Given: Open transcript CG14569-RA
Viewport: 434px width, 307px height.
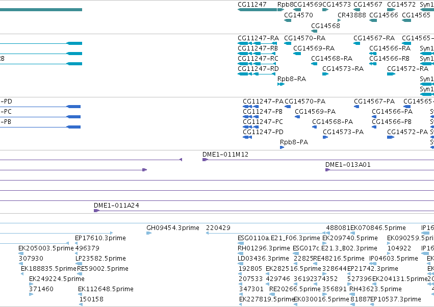Looking at the screenshot, I should [x=314, y=48].
